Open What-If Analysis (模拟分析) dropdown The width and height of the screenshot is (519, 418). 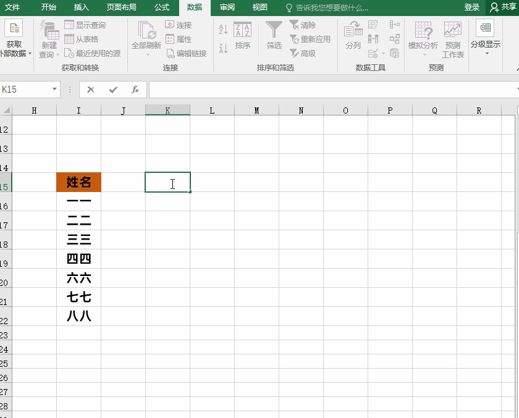coord(423,39)
